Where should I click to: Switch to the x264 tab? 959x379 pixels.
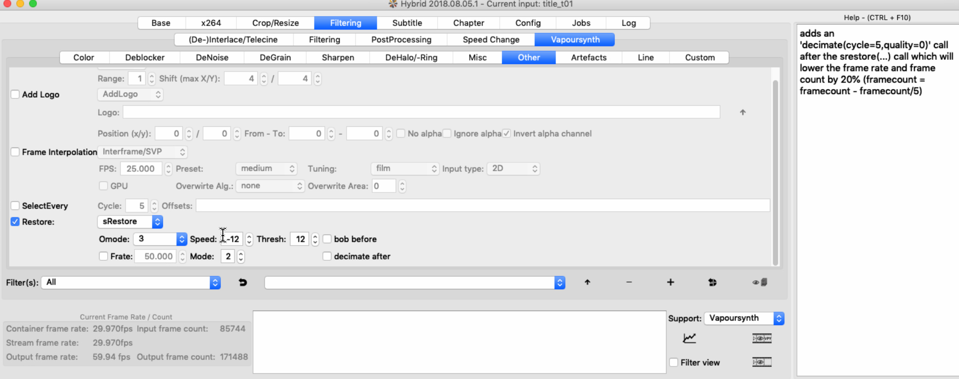click(x=211, y=23)
